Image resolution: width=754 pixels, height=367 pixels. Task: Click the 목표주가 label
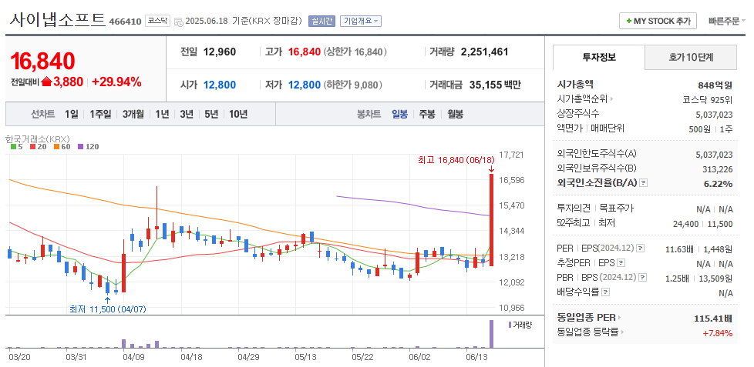[617, 209]
